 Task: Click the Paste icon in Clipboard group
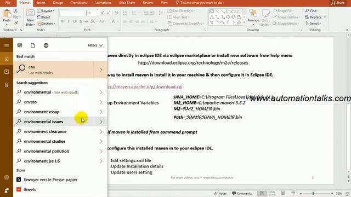(7, 14)
